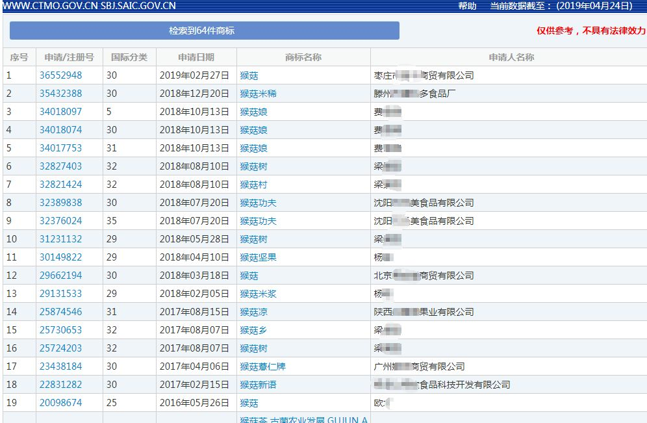Open trademark 猴菇新语 link
Viewport: 647px width, 423px height.
pyautogui.click(x=258, y=385)
